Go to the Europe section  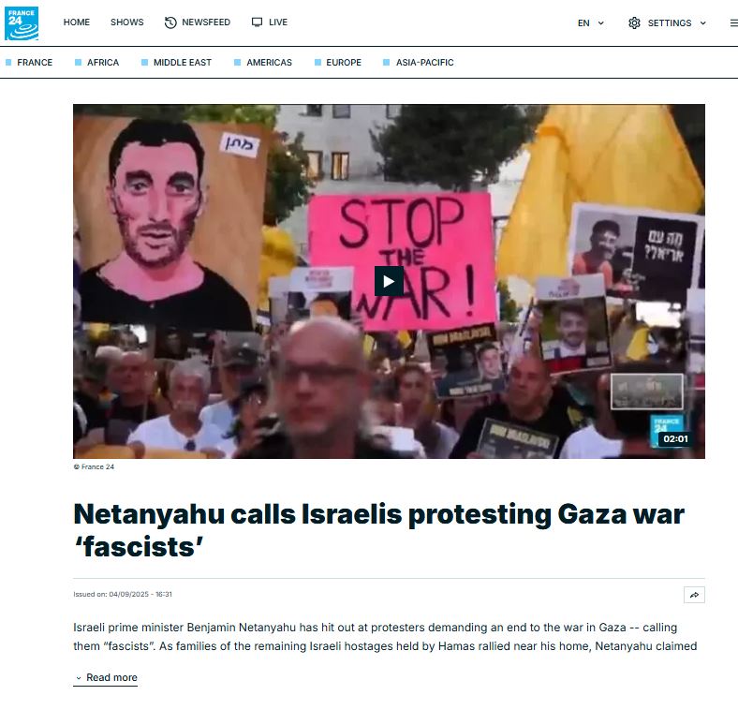point(344,62)
